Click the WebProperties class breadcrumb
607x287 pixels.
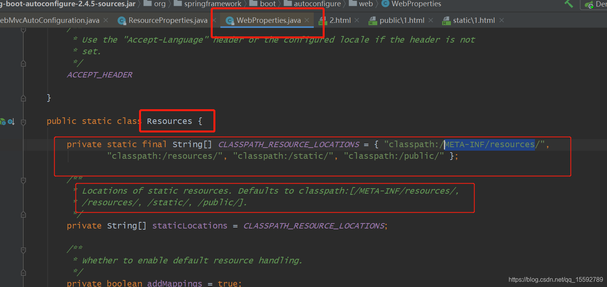tap(411, 3)
